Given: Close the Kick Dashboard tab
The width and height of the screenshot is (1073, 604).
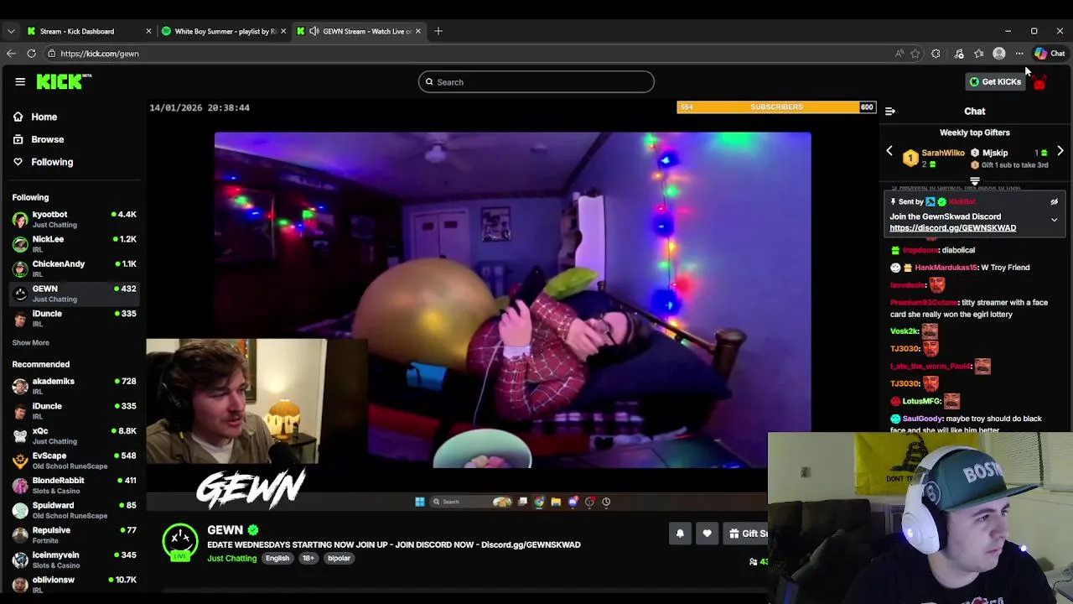Looking at the screenshot, I should pyautogui.click(x=148, y=31).
